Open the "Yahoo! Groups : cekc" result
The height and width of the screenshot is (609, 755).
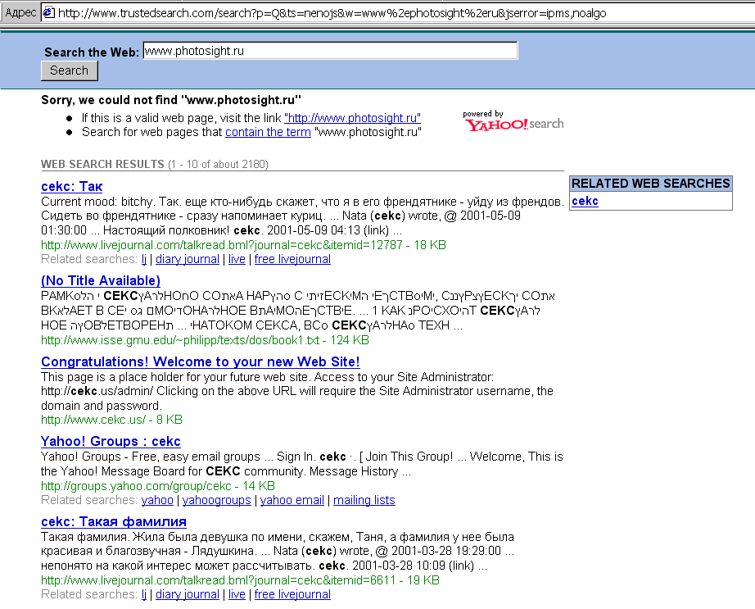coord(111,441)
